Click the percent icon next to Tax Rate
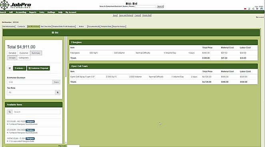 [58, 92]
